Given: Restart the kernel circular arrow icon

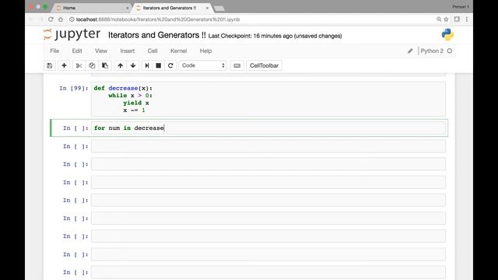Looking at the screenshot, I should point(170,65).
